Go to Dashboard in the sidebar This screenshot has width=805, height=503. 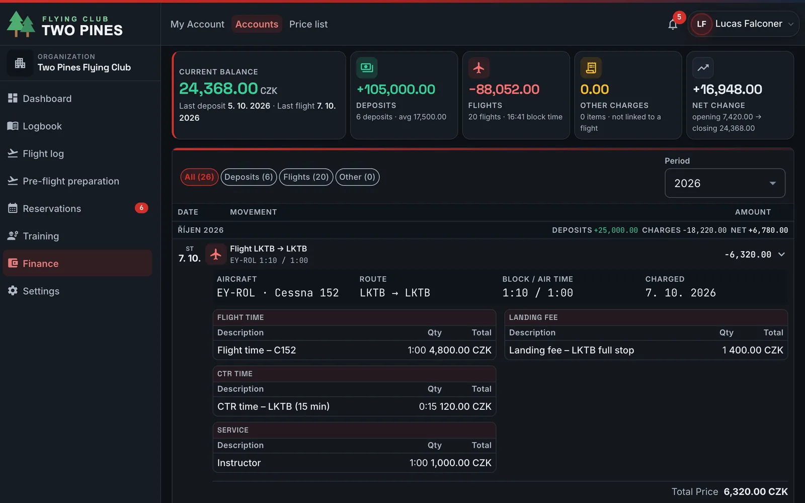click(77, 99)
